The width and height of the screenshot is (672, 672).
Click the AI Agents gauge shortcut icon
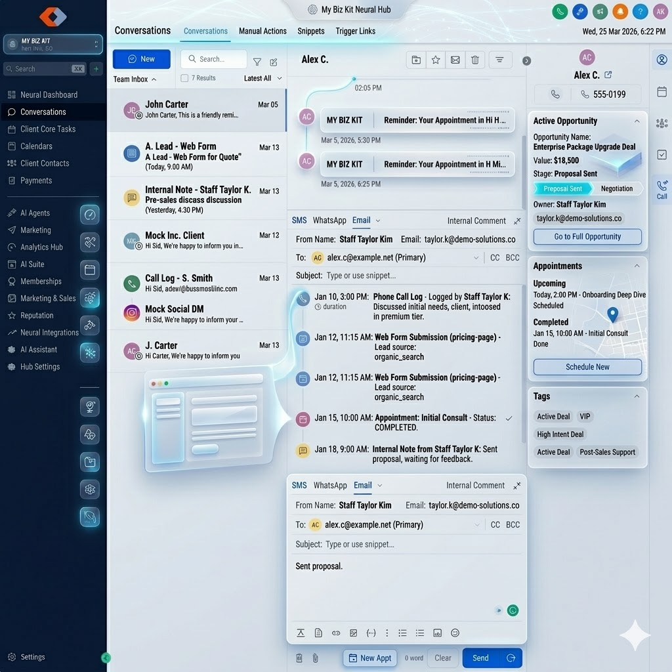click(89, 215)
